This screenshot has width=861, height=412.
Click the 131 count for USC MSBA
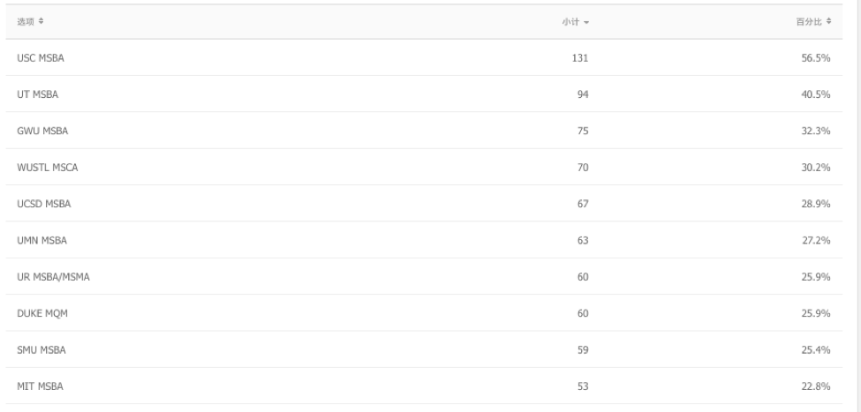pyautogui.click(x=580, y=57)
